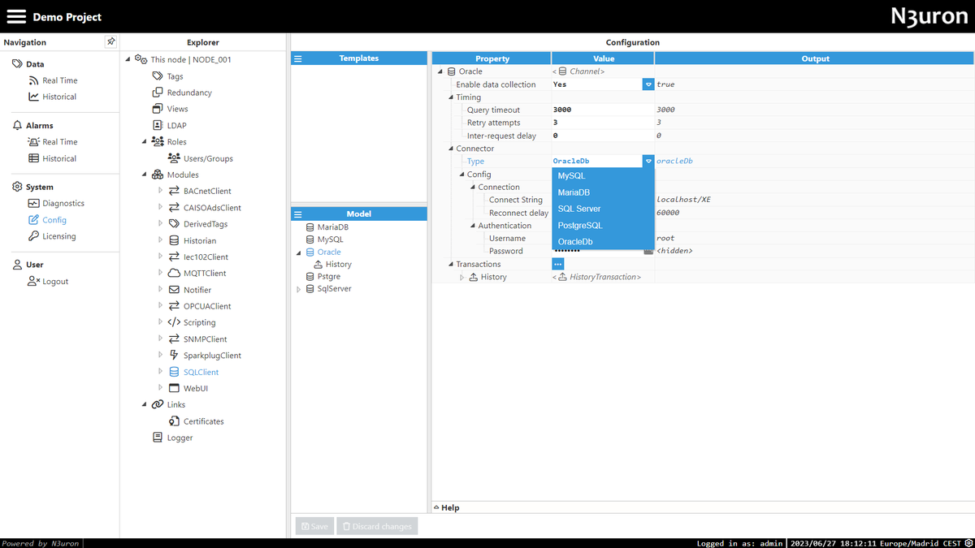Image resolution: width=975 pixels, height=548 pixels.
Task: Click the MQTTClient cloud icon
Action: [x=174, y=273]
